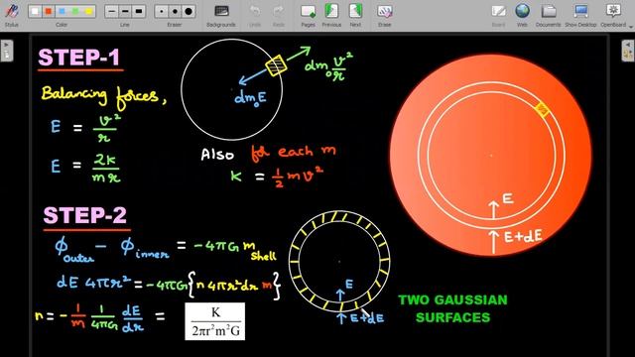Image resolution: width=635 pixels, height=357 pixels.
Task: Click the large orange sphere diagram
Action: (x=491, y=156)
